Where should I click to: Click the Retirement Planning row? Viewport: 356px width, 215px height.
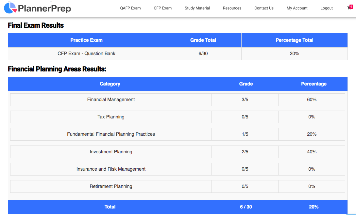(x=110, y=186)
